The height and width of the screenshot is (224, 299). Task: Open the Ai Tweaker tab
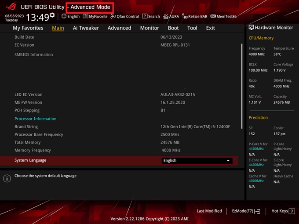tap(86, 28)
